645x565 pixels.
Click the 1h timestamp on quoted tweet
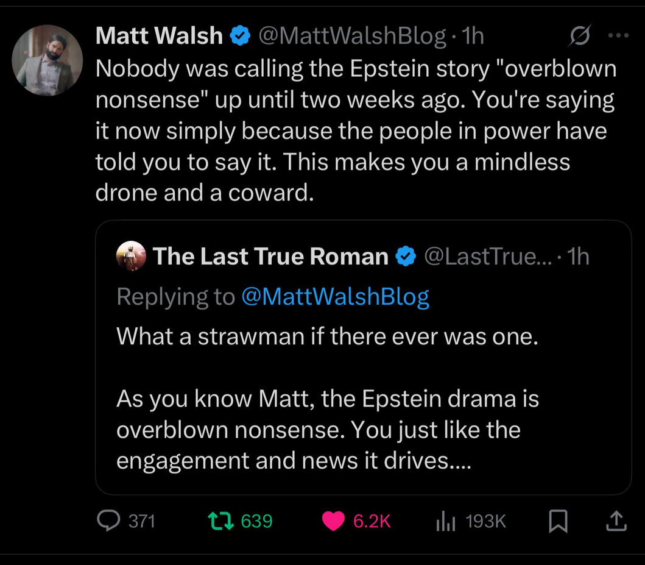(579, 257)
